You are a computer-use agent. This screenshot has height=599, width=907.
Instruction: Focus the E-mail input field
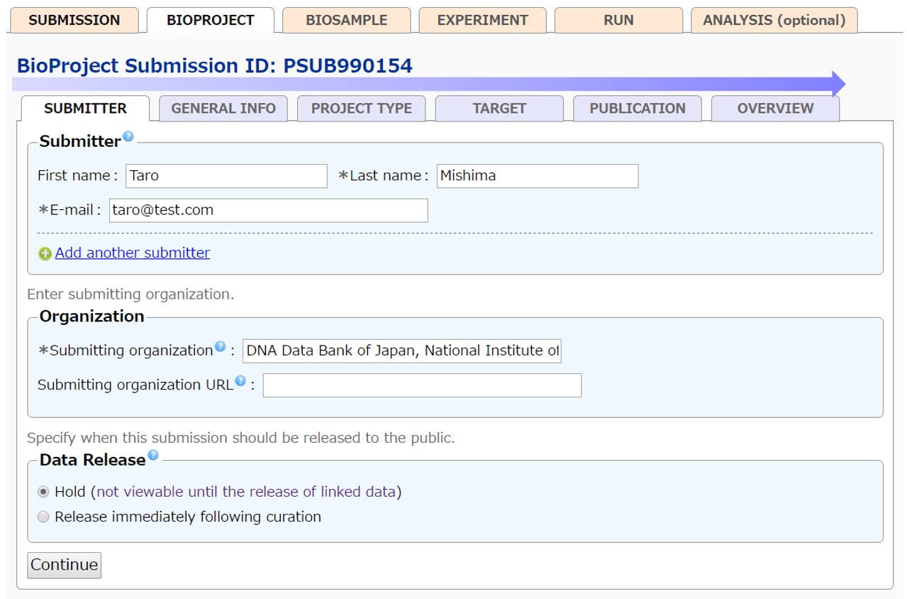coord(268,211)
